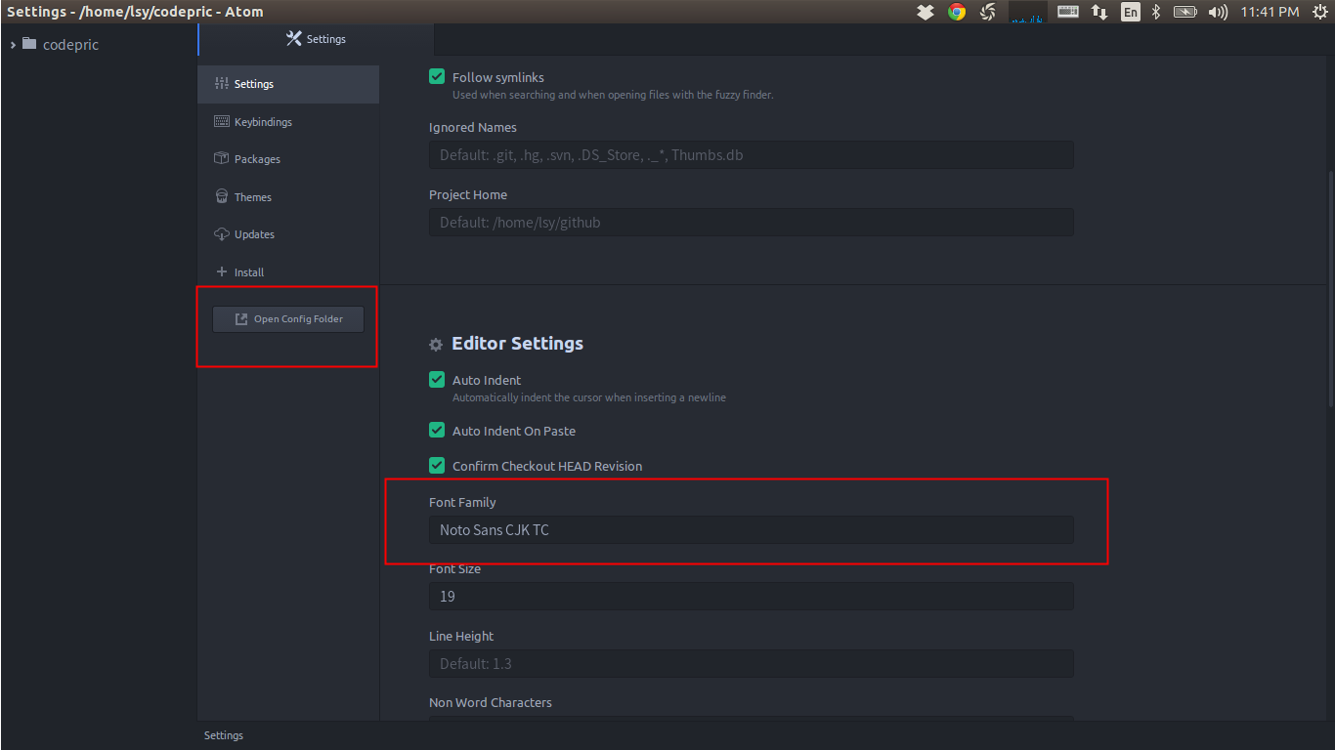Switch to the Settings tab at top

coord(316,39)
